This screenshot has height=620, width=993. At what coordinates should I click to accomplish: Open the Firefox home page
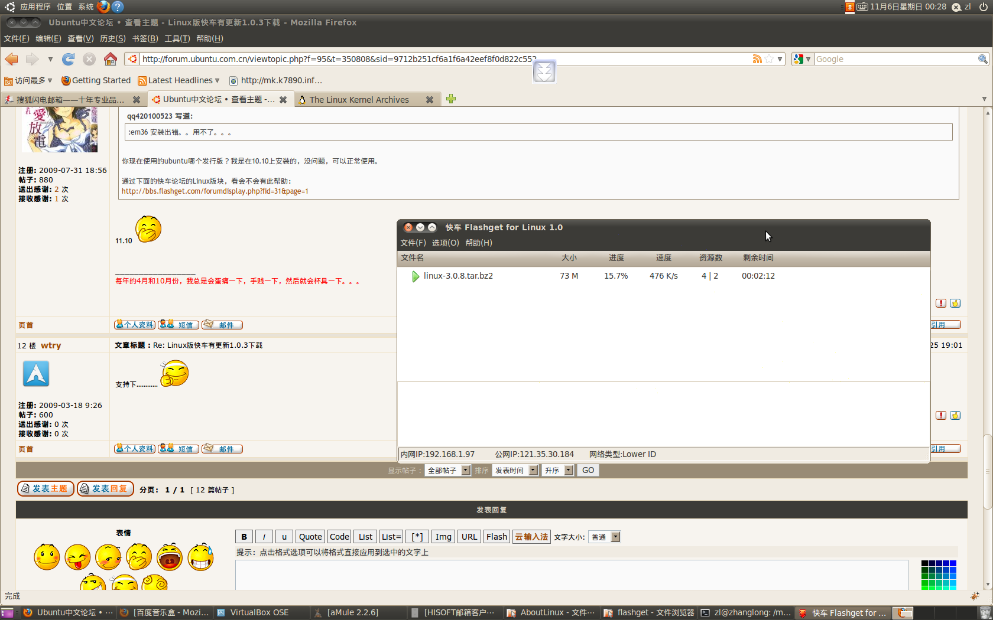(x=110, y=59)
